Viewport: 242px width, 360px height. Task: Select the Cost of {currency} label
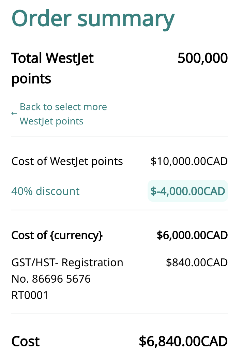coord(57,235)
